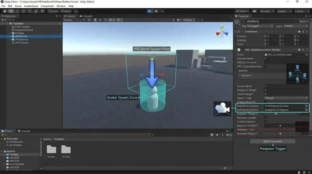Viewport: 312px width, 174px height.
Task: Open the Script field object picker
Action: (307, 55)
